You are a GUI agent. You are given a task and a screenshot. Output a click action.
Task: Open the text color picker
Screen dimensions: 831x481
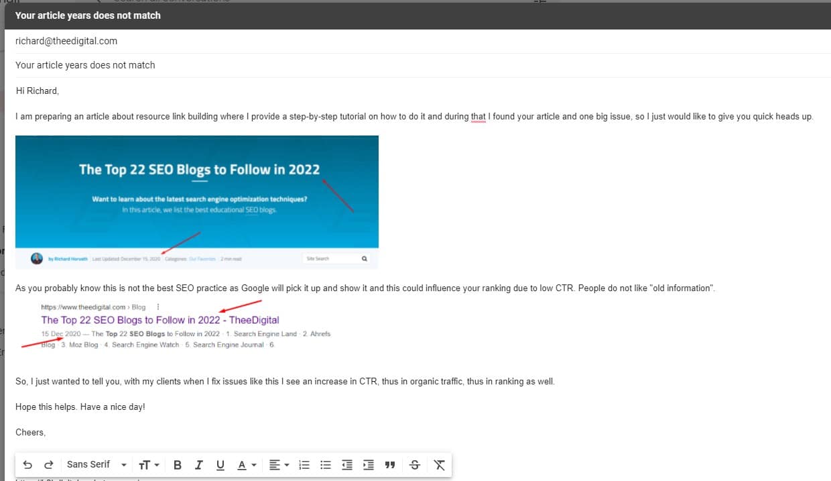pos(247,464)
